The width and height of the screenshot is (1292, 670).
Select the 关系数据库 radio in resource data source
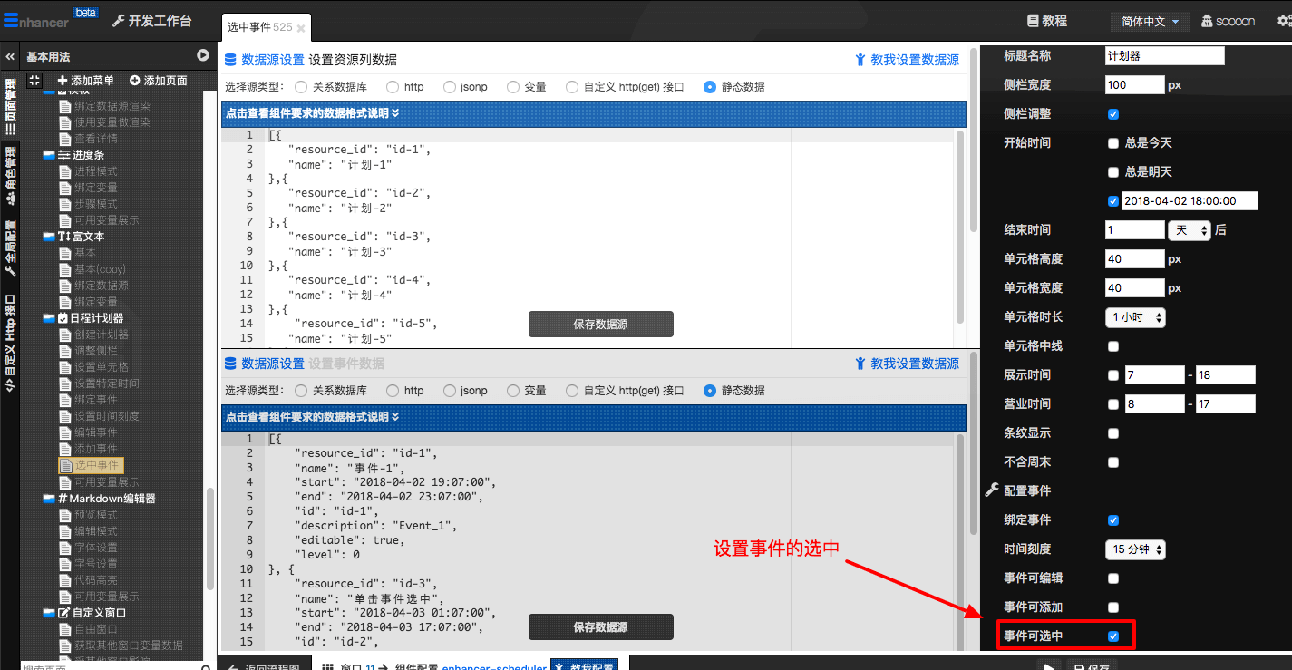pyautogui.click(x=301, y=87)
